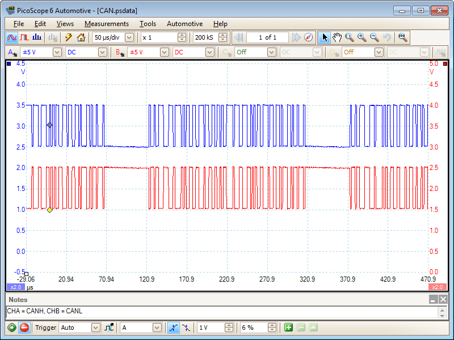Viewport: 454px width, 340px height.
Task: Close the Notes panel
Action: point(443,300)
